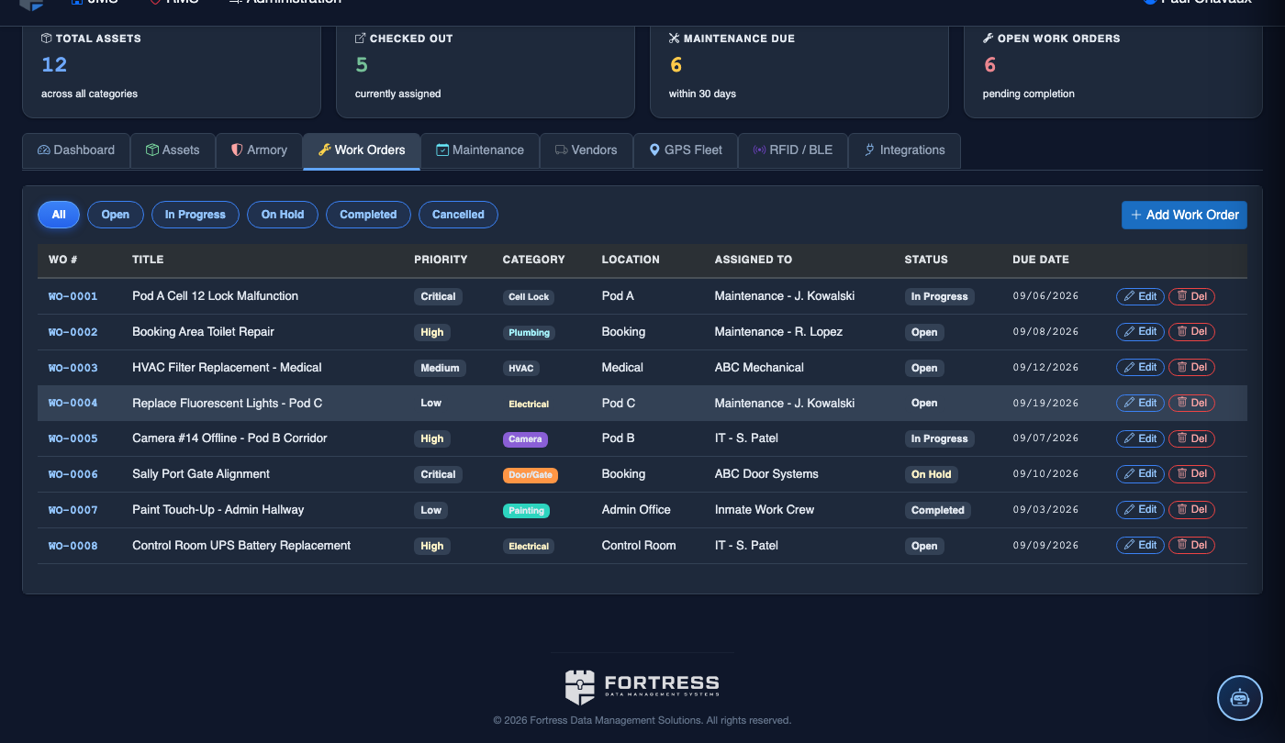Open the RFID / BLE tab
Viewport: 1285px width, 743px height.
pos(793,150)
